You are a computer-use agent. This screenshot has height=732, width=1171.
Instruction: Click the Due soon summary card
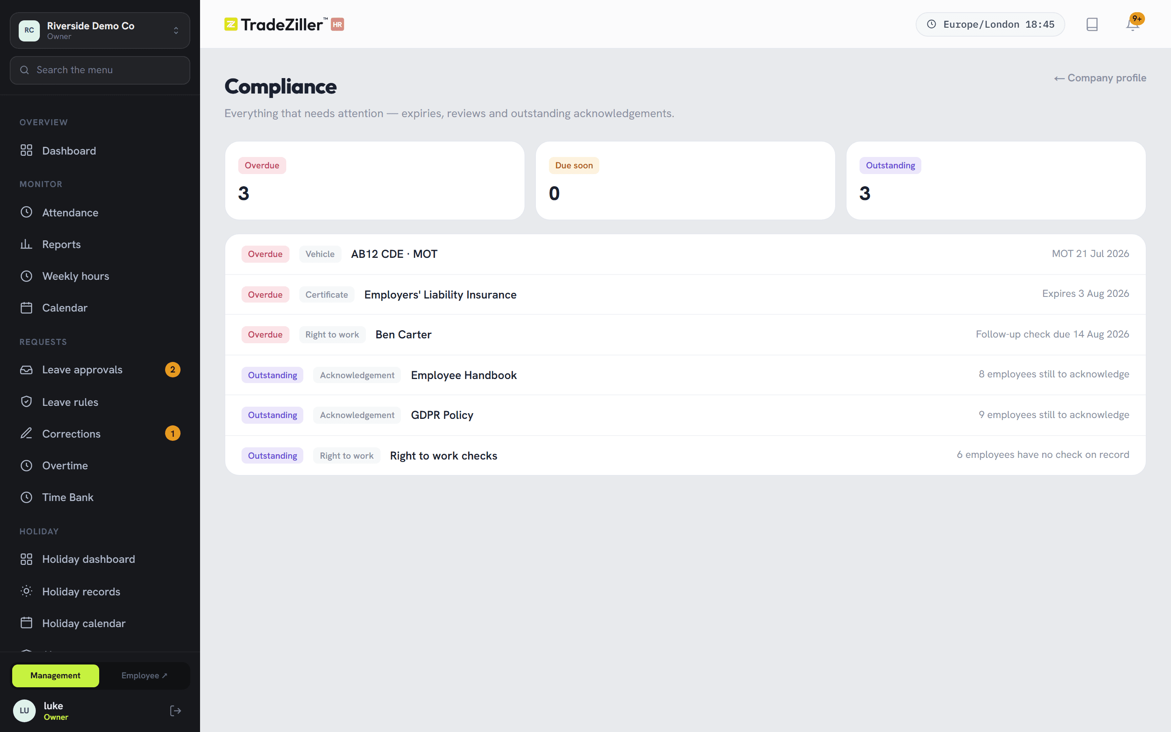pyautogui.click(x=685, y=181)
